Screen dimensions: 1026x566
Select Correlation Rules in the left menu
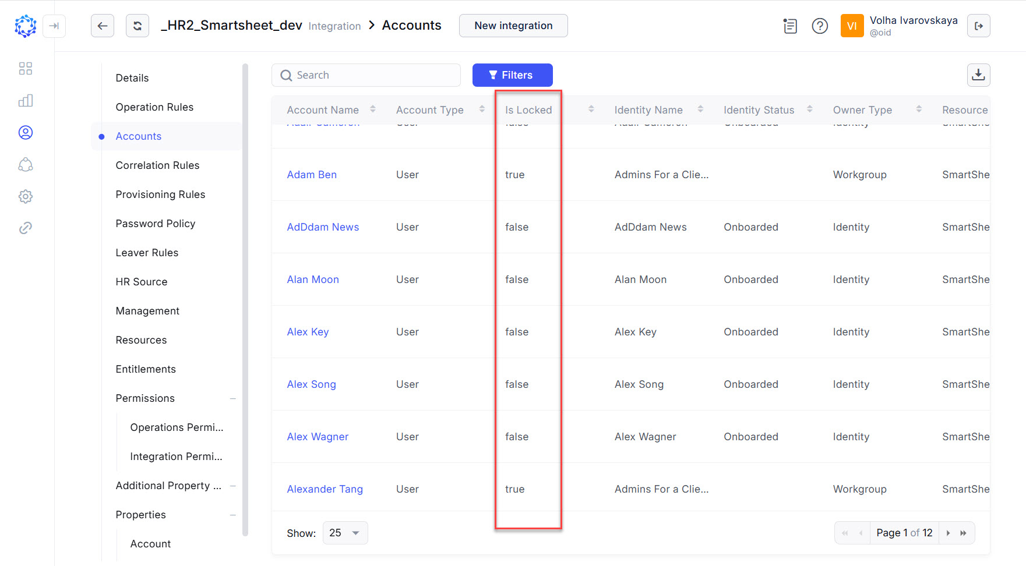(x=157, y=165)
